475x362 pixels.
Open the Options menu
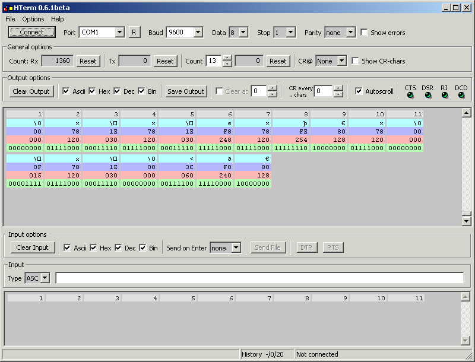(x=33, y=19)
